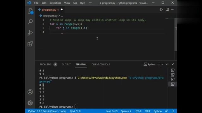The image size is (202, 113).
Task: Select the first terminal in list
Action: (x=173, y=70)
